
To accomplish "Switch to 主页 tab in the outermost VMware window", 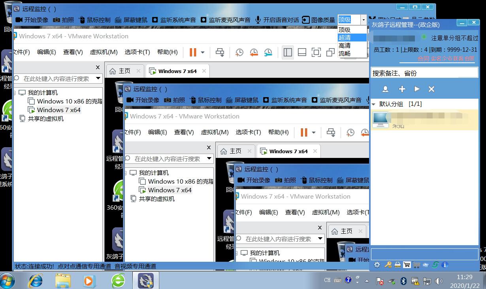I will point(124,71).
